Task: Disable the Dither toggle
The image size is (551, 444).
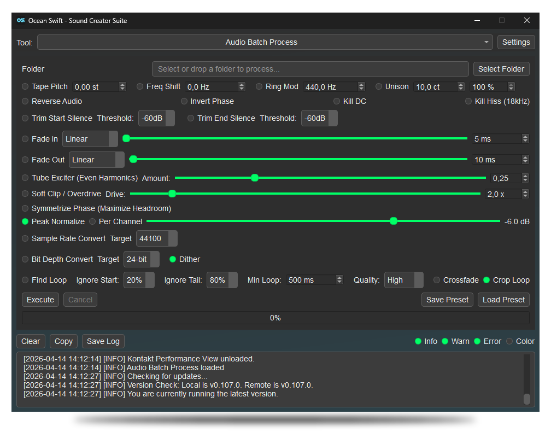Action: [173, 259]
